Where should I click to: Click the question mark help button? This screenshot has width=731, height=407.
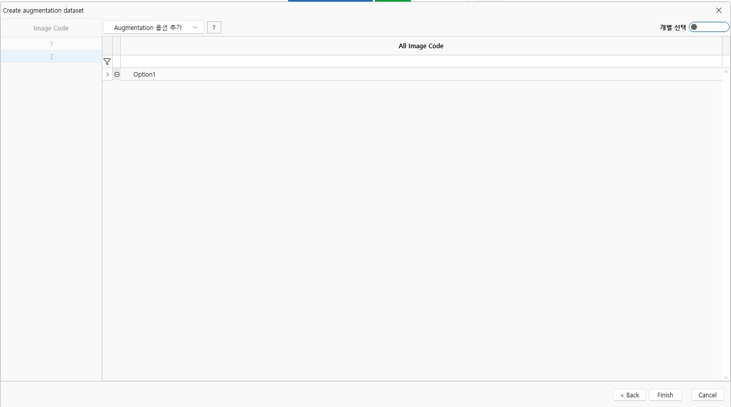(x=214, y=27)
